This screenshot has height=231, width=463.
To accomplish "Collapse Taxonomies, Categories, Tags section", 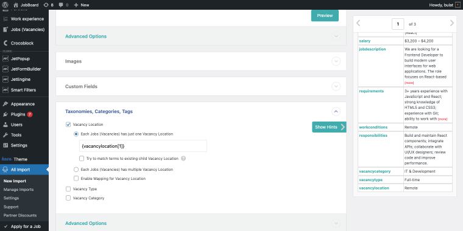I will [x=336, y=111].
